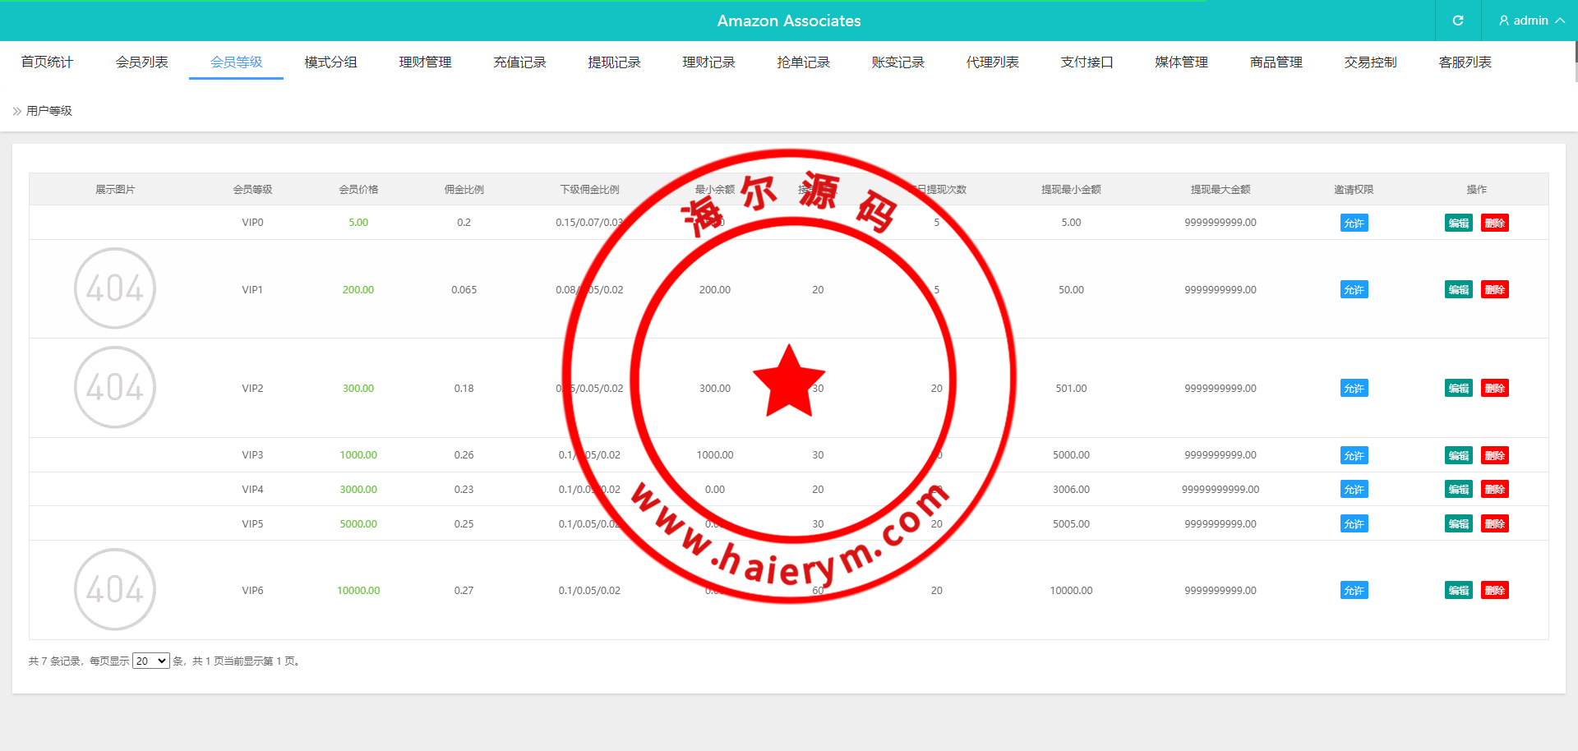This screenshot has height=751, width=1578.
Task: Toggle invite permission for VIP6
Action: (x=1354, y=590)
